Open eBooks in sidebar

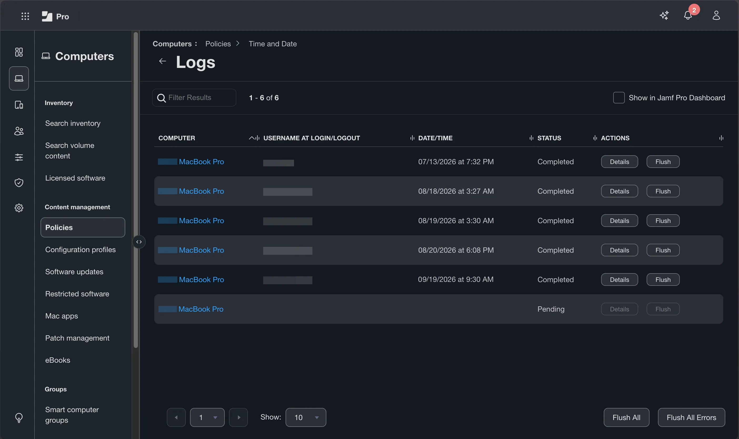click(58, 360)
